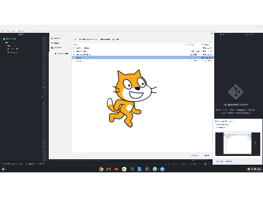Image resolution: width=263 pixels, height=197 pixels.
Task: Open the dark round icon on shelf
Action: (x=147, y=169)
